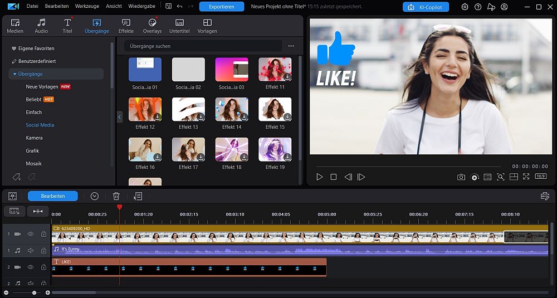Toggle visibility of video track 2
The image size is (557, 298).
[31, 267]
